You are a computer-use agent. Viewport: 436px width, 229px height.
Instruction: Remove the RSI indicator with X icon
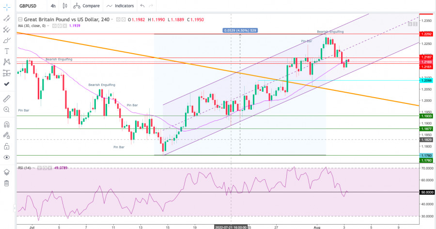click(x=49, y=168)
